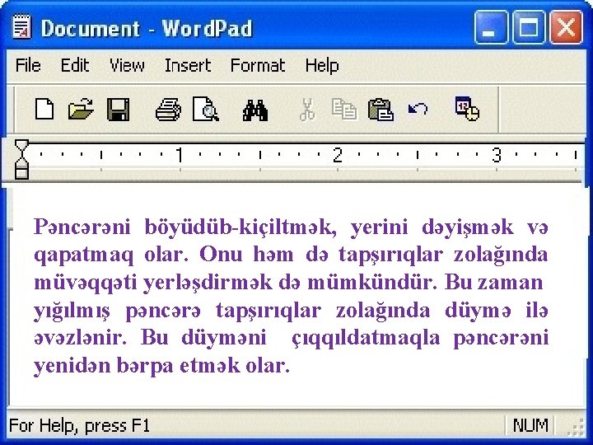Print the document using the printer icon
The height and width of the screenshot is (445, 593).
coord(168,110)
